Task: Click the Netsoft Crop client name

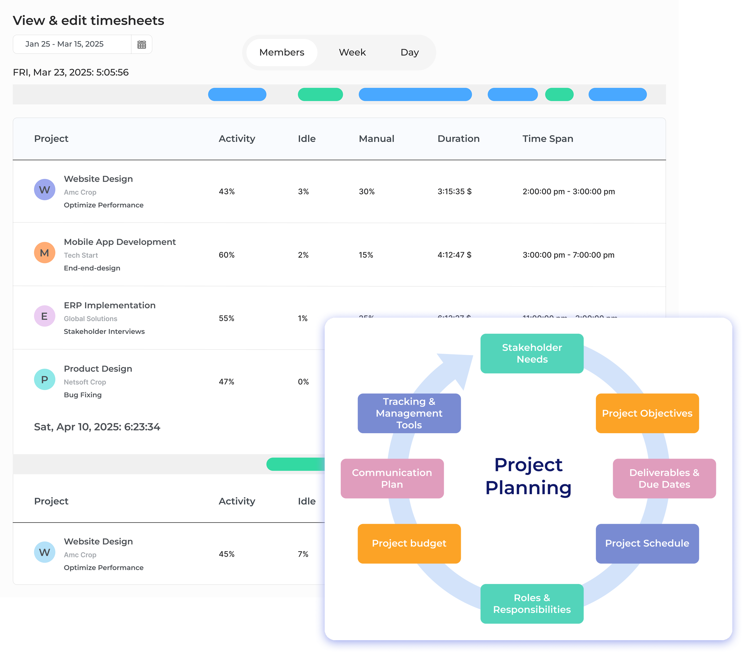Action: (x=85, y=382)
